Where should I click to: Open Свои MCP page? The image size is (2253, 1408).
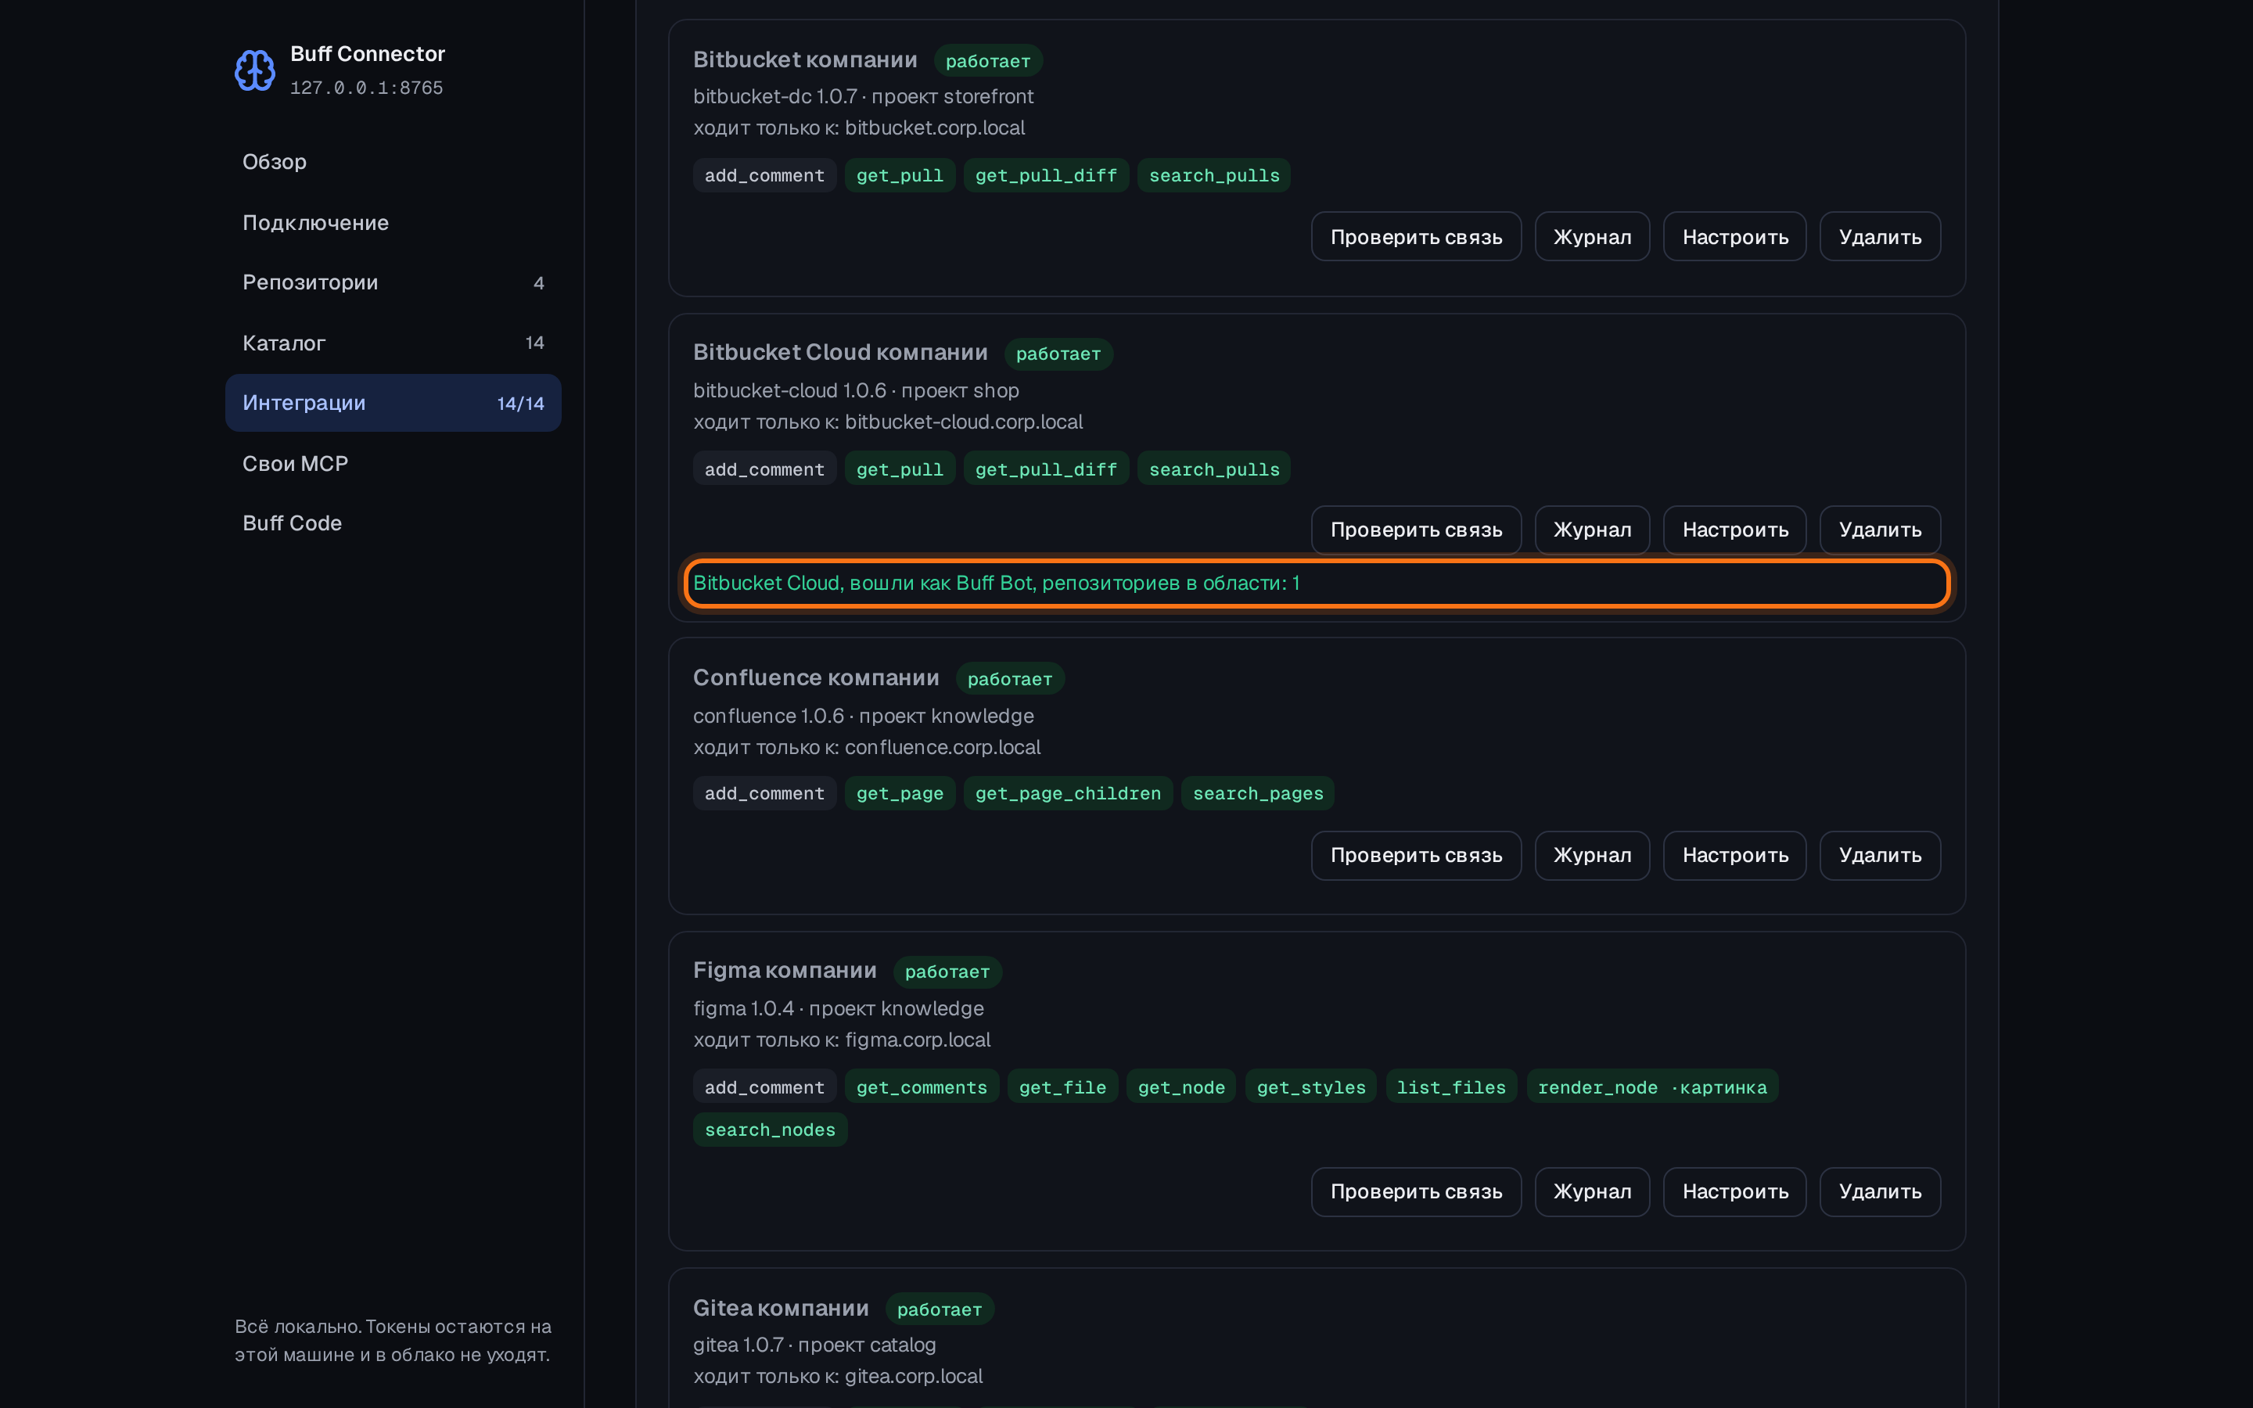tap(393, 464)
